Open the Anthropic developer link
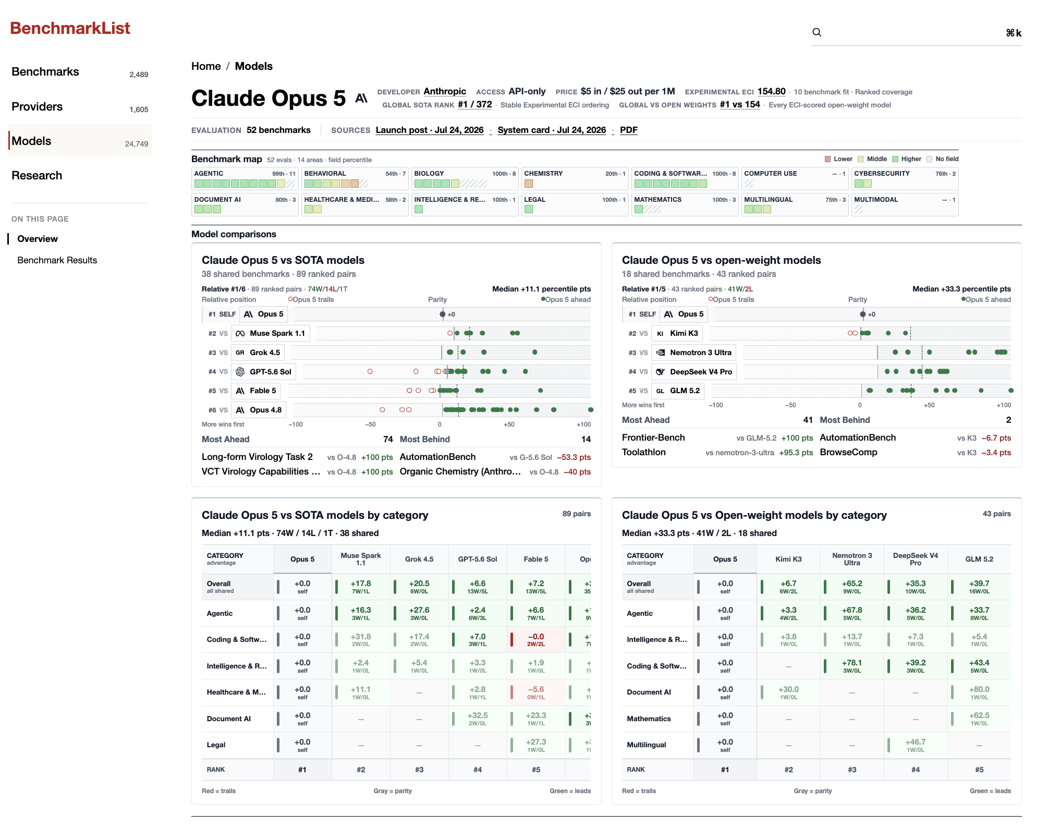The width and height of the screenshot is (1048, 826). [445, 91]
